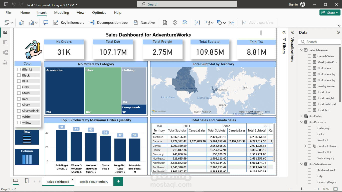The width and height of the screenshot is (342, 192).
Task: Insert a Text box
Action: tap(197, 22)
